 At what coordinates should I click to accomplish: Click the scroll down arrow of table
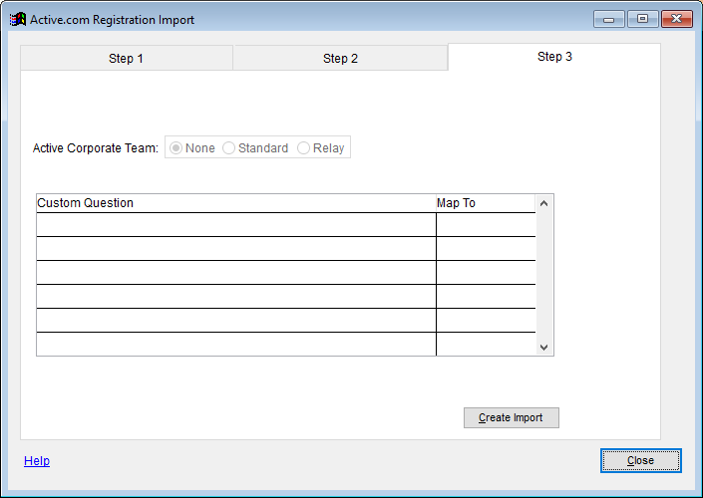pos(544,347)
